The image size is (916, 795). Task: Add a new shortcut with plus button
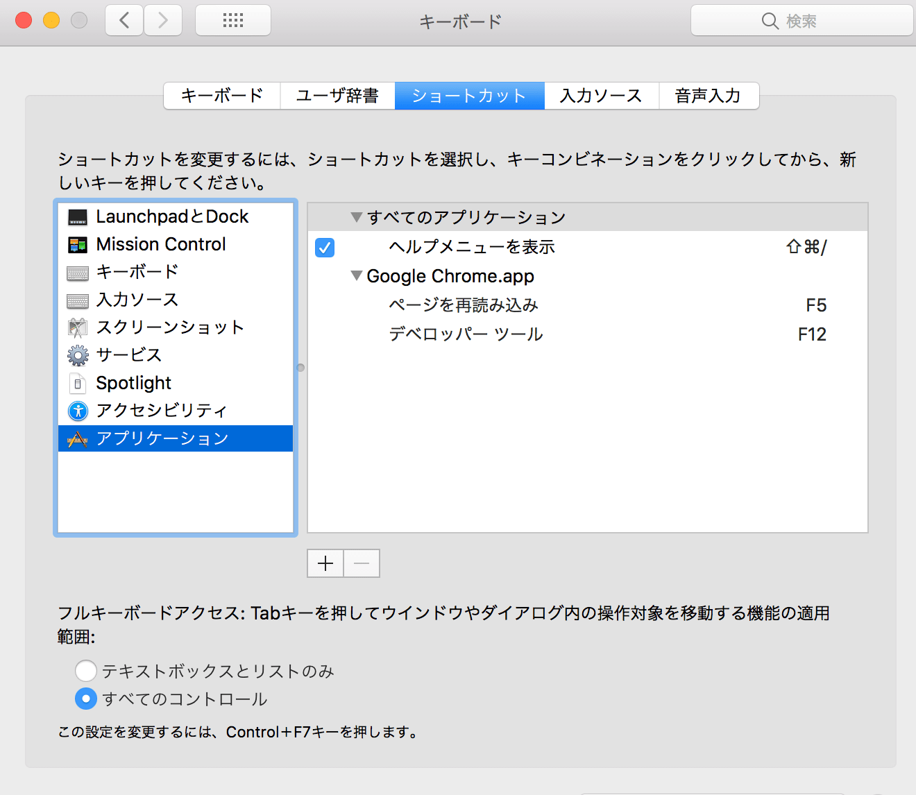pos(325,563)
